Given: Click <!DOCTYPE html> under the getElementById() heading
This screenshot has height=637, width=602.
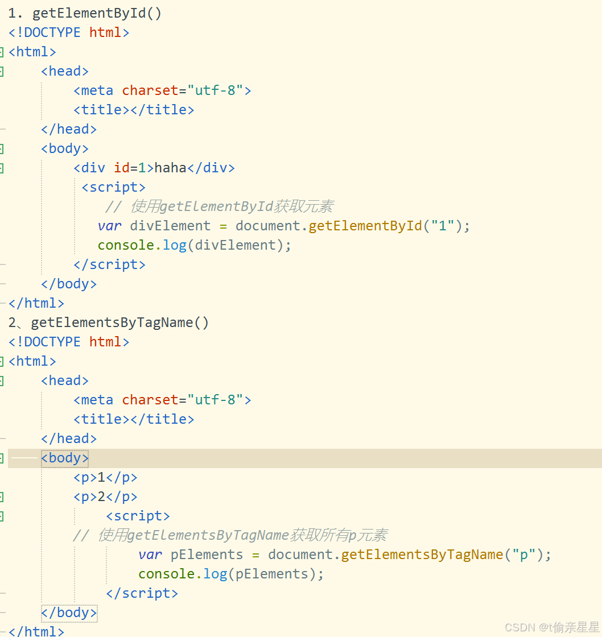Looking at the screenshot, I should [69, 32].
